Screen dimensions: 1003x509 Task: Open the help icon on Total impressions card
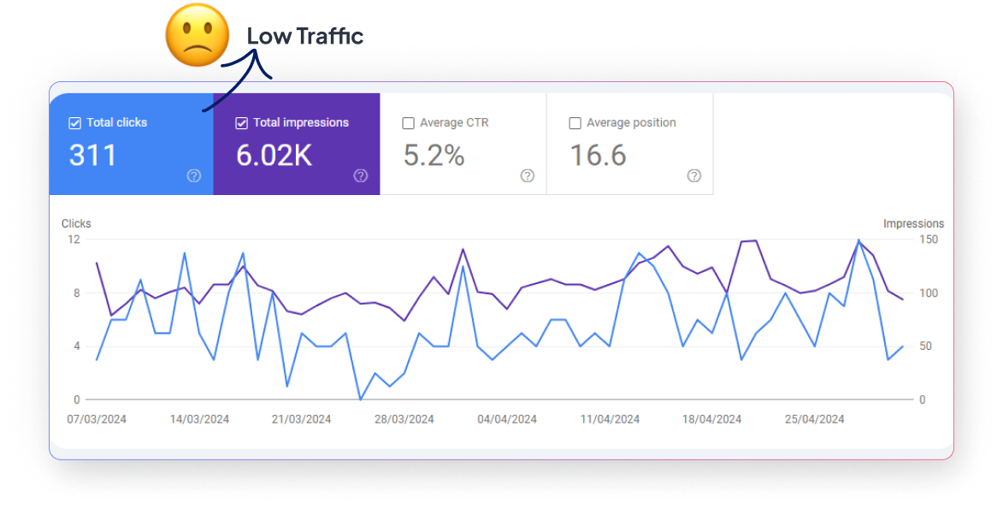click(361, 175)
